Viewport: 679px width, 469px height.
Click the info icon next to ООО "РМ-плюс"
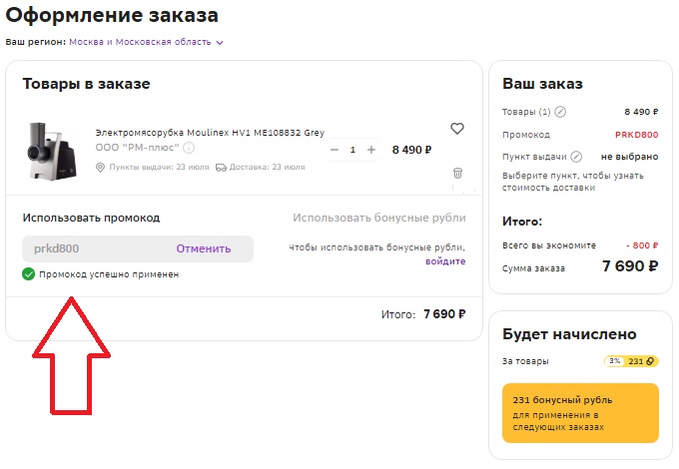point(189,148)
